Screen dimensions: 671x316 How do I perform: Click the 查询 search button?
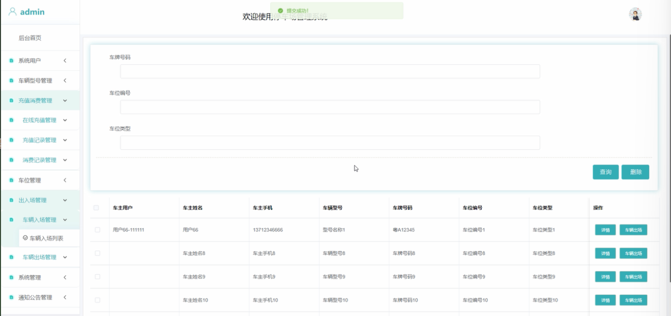click(606, 172)
